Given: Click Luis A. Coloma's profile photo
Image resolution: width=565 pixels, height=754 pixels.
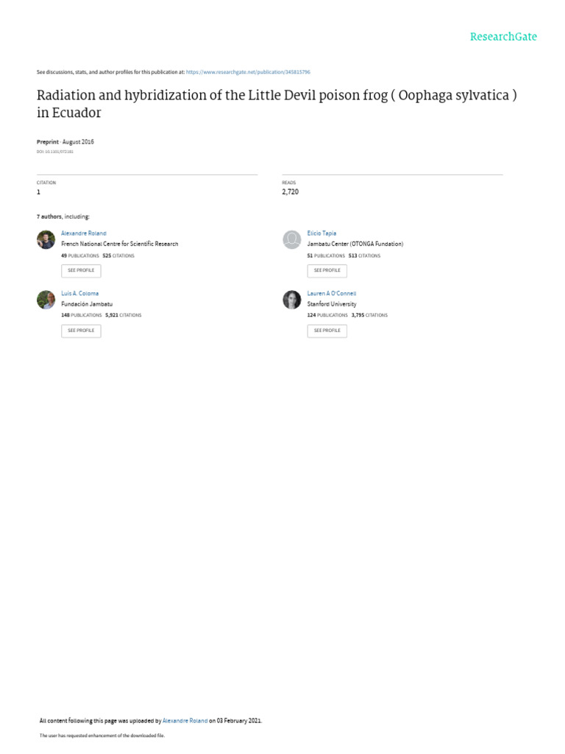Looking at the screenshot, I should click(46, 300).
